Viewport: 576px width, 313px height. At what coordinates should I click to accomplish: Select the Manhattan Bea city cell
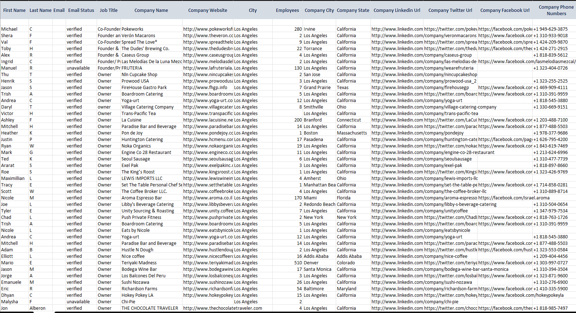(320, 185)
